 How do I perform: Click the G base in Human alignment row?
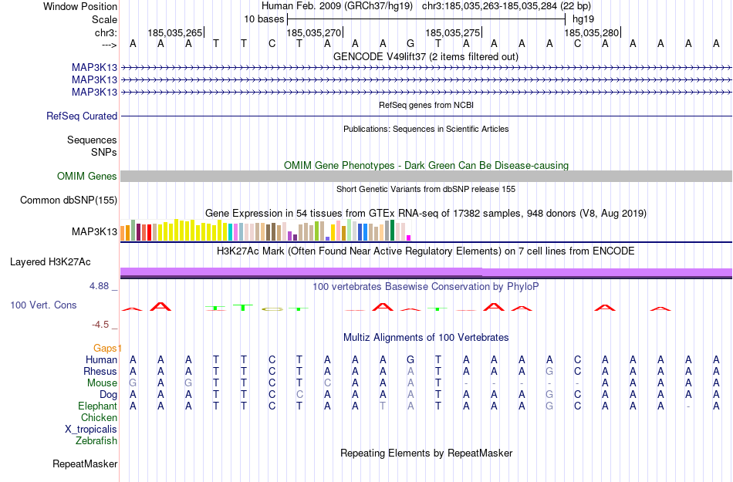[410, 359]
